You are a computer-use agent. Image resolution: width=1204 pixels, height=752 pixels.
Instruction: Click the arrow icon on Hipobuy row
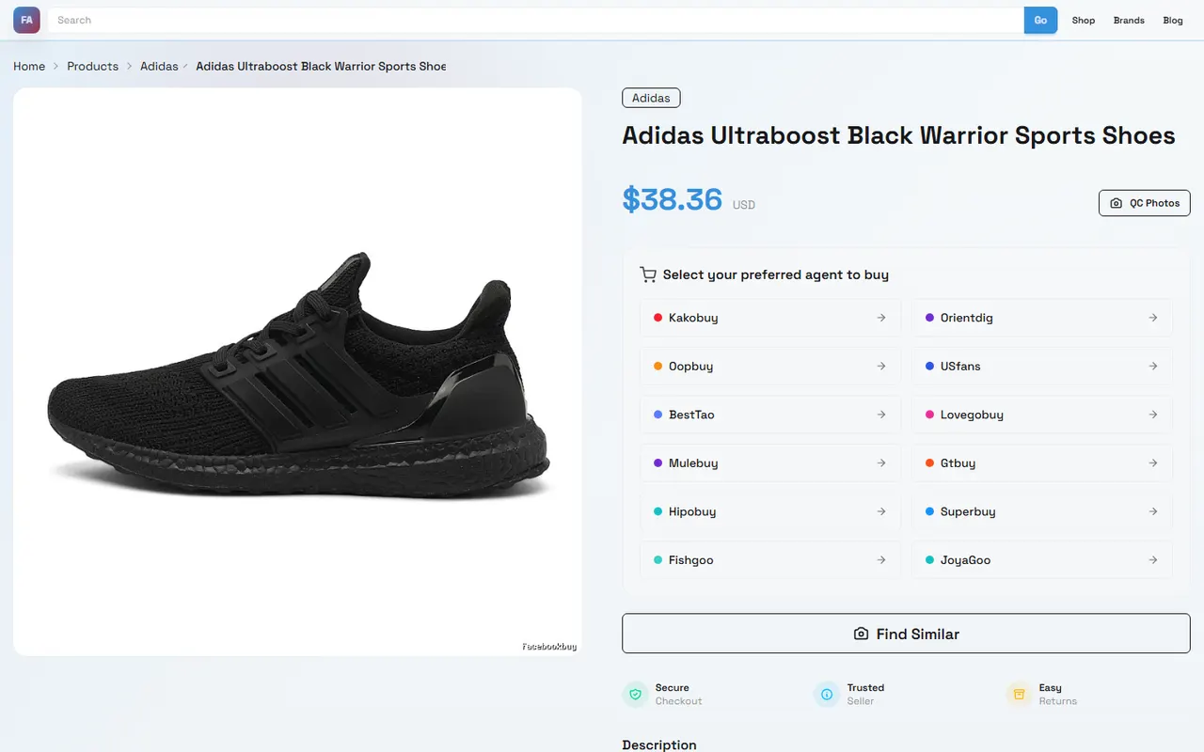881,511
